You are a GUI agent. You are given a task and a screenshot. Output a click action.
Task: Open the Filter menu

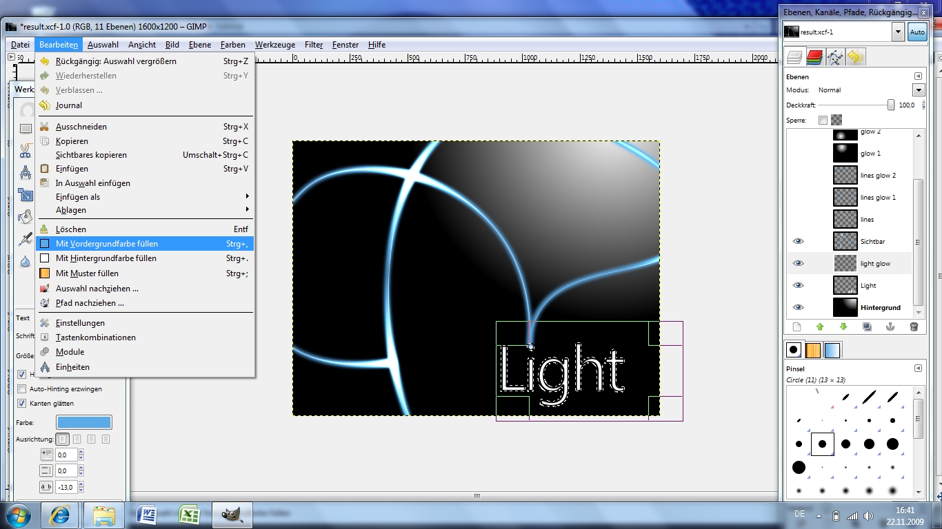314,45
